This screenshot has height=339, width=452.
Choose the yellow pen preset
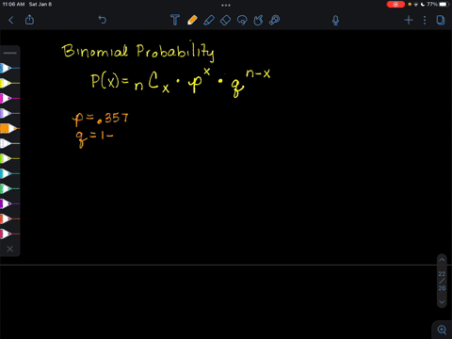(x=9, y=83)
